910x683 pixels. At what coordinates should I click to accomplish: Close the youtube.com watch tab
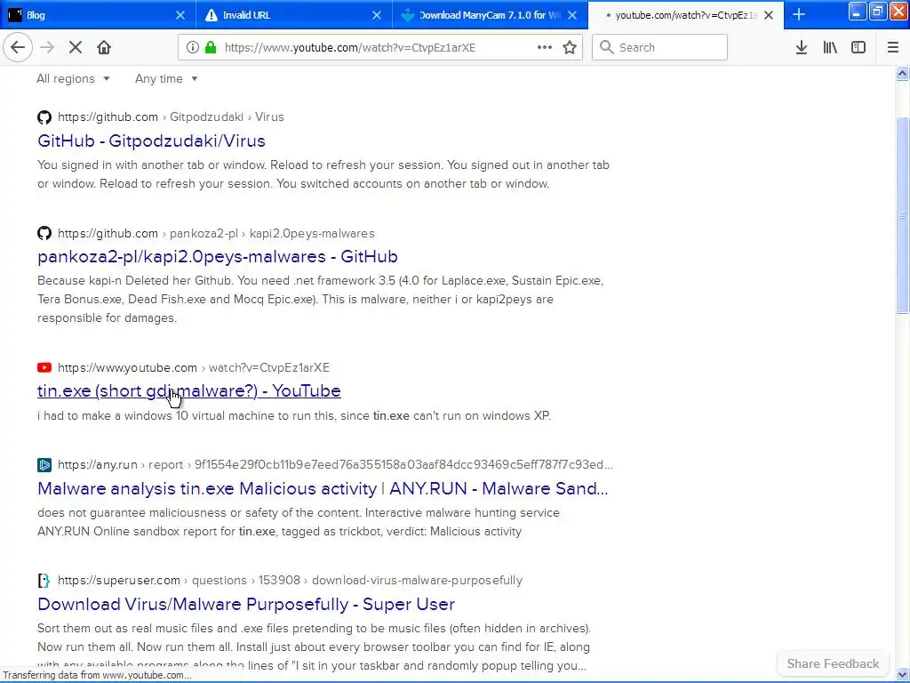pyautogui.click(x=769, y=15)
